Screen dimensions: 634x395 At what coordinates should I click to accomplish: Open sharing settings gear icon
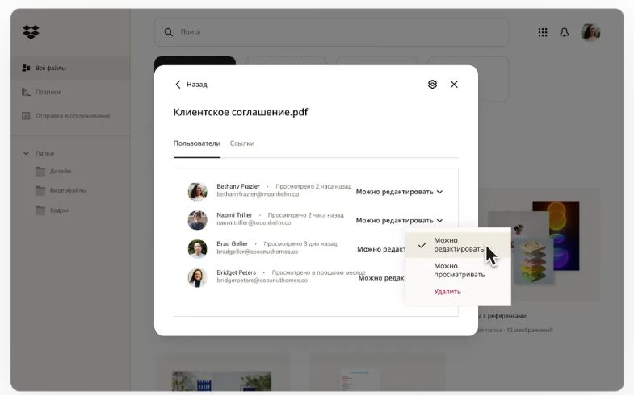(x=432, y=85)
